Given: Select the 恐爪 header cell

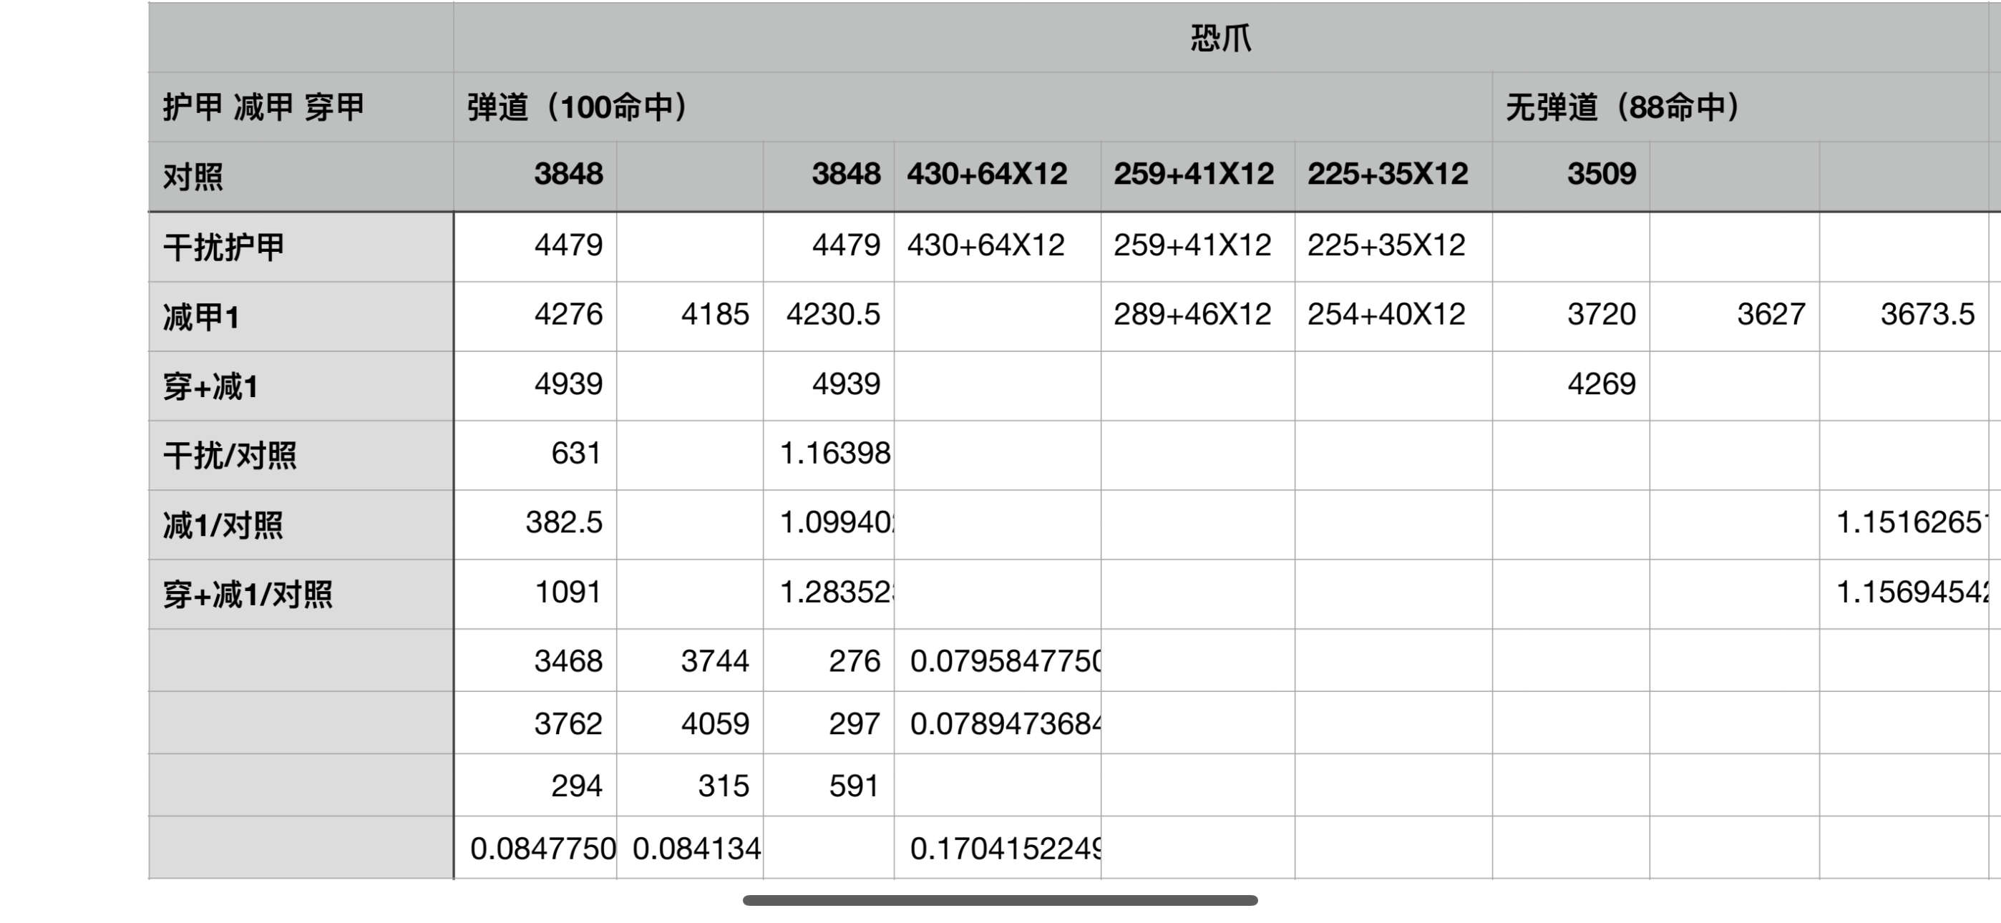Looking at the screenshot, I should (1219, 38).
